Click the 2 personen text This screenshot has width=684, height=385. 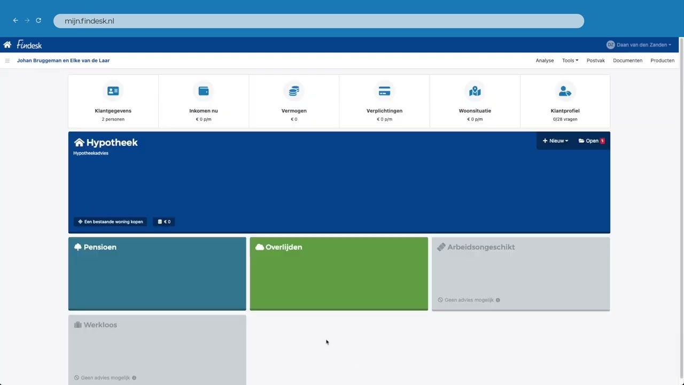113,119
